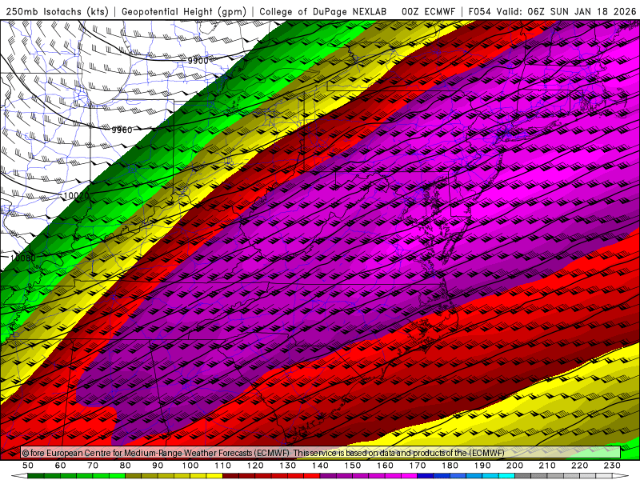Click the 130 value on the legend
The image size is (640, 480).
point(287,466)
